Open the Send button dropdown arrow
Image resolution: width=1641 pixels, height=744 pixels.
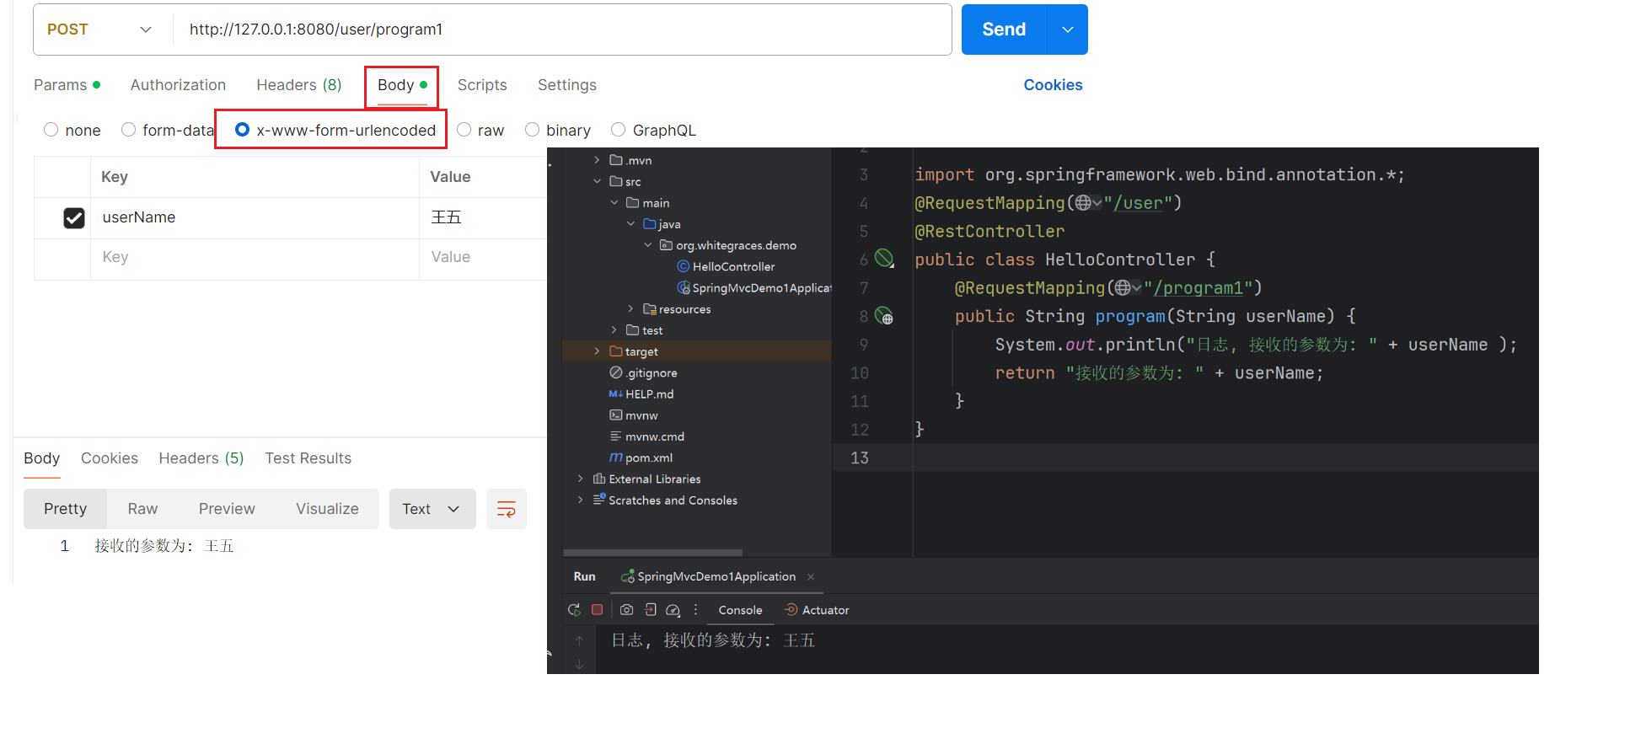1068,29
